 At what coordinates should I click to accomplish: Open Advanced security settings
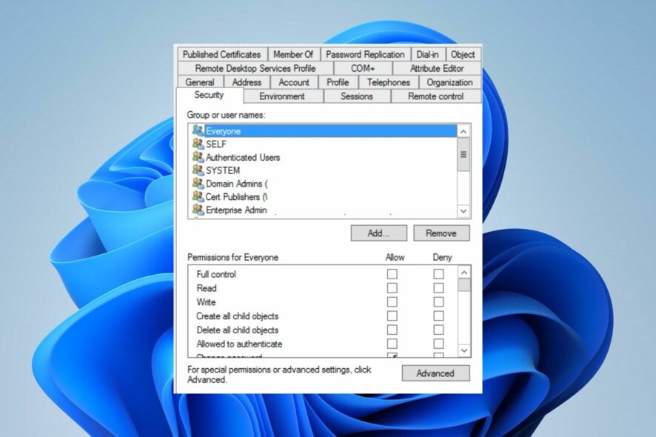pos(435,373)
